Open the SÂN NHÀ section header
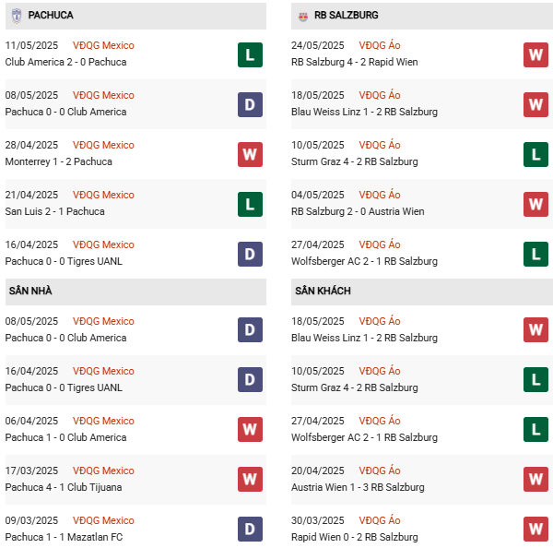Viewport: 553px width, 548px height. click(x=30, y=292)
